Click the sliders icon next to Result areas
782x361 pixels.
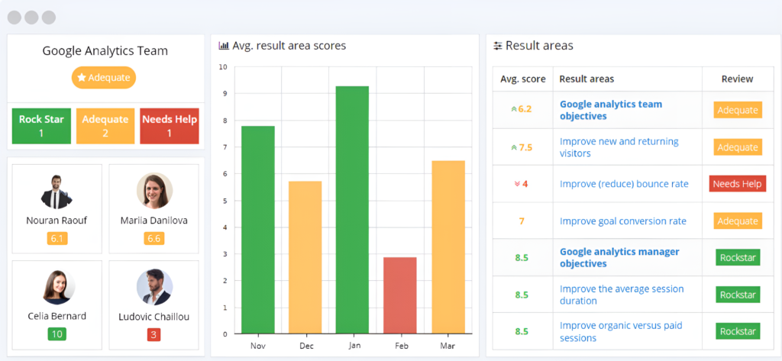tap(498, 46)
